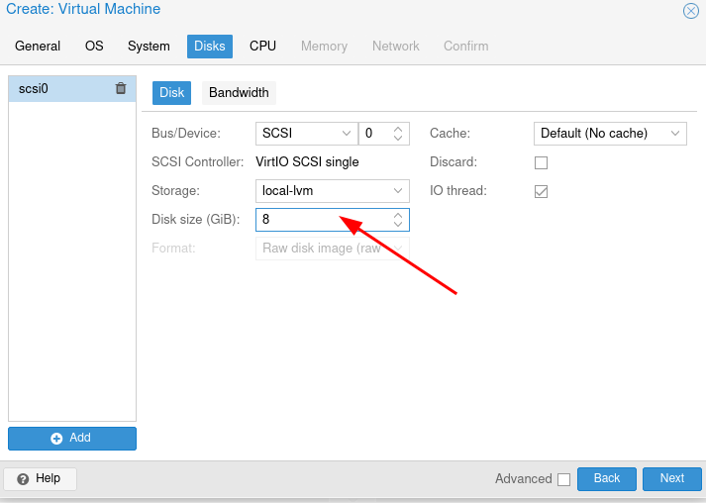Click the Help button
The width and height of the screenshot is (706, 503).
[40, 478]
